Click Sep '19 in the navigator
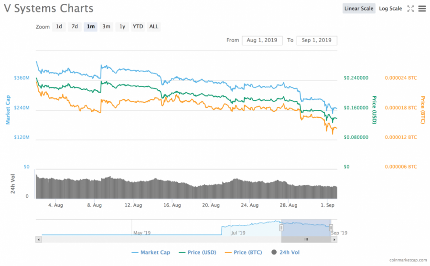Viewport: 430px width, 266px height. point(339,233)
